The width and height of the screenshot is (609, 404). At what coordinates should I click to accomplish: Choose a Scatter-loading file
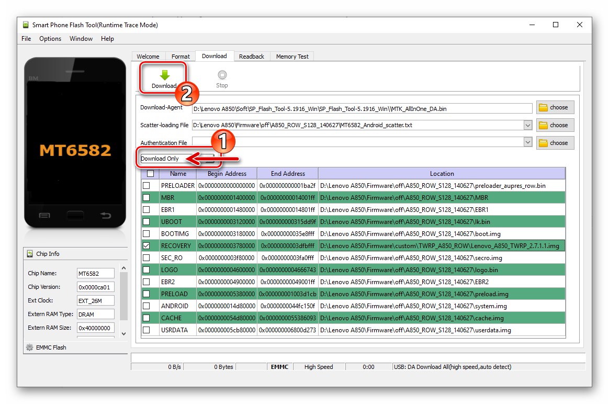coord(555,125)
